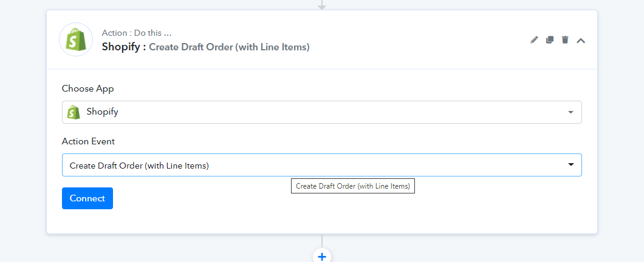Open the Choose App dropdown arrow

(570, 112)
